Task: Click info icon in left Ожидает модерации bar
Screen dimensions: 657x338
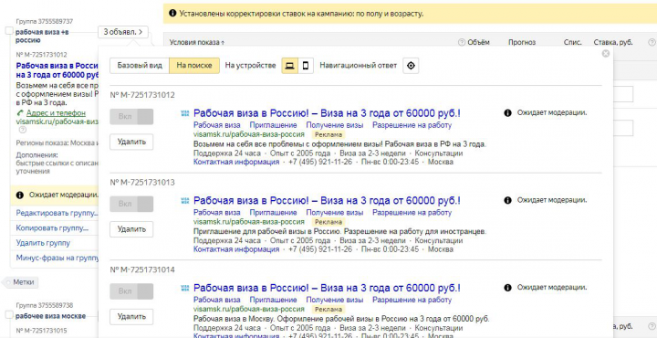Action: [x=20, y=195]
